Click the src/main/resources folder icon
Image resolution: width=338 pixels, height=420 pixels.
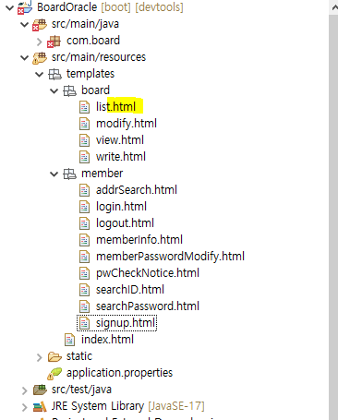click(40, 58)
